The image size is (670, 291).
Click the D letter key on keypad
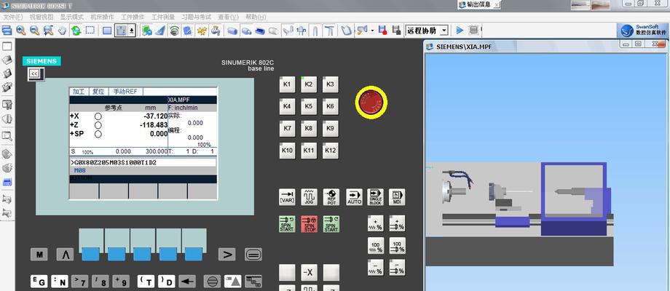click(167, 282)
